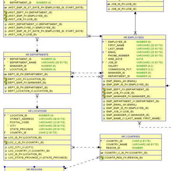This screenshot has height=171, width=171.
Task: Click the STREET_ADDRESS column in HR.LOCATIONS
Action: (22, 119)
